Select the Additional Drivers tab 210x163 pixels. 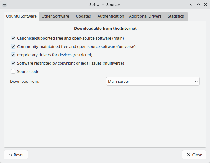pos(145,16)
